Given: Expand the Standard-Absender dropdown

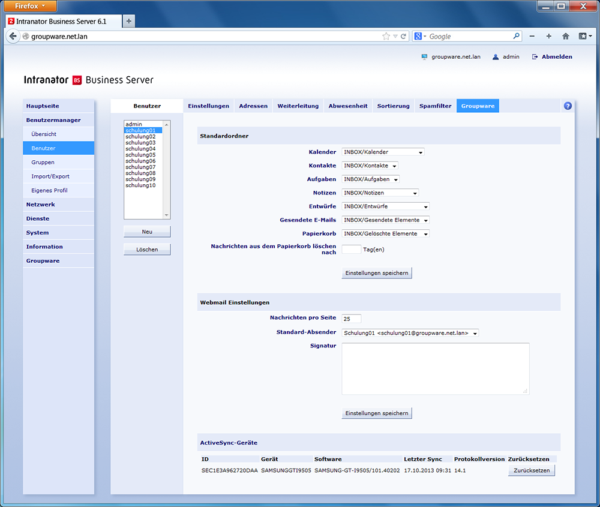Looking at the screenshot, I should pyautogui.click(x=410, y=333).
